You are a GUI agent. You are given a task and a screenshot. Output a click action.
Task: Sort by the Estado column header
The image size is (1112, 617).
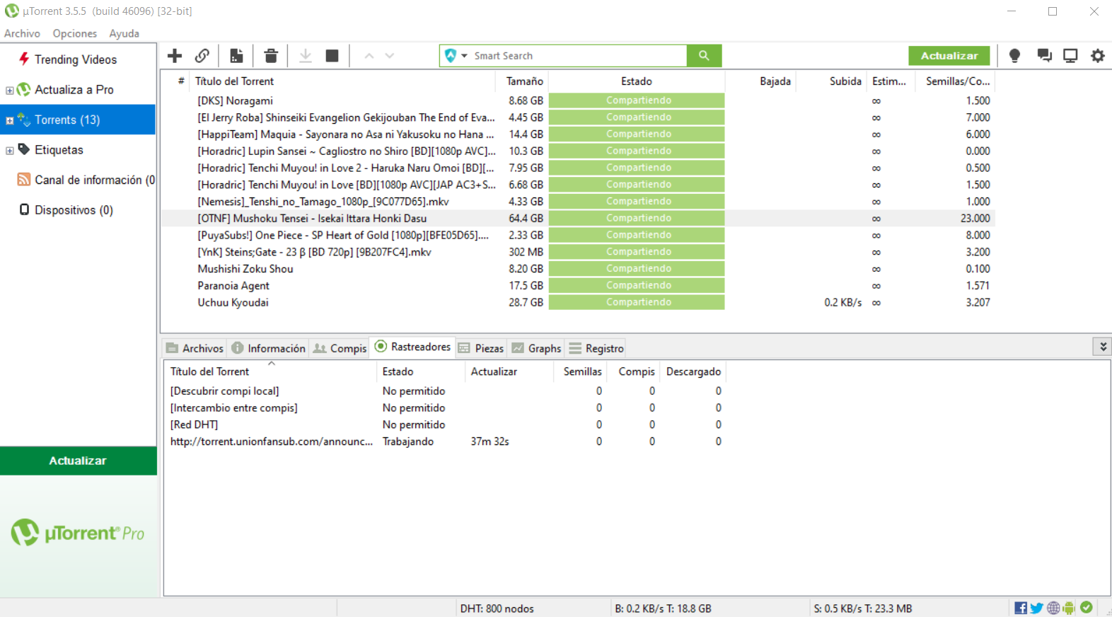click(637, 81)
